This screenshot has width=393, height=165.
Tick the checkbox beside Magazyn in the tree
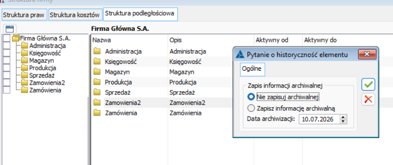(7, 60)
